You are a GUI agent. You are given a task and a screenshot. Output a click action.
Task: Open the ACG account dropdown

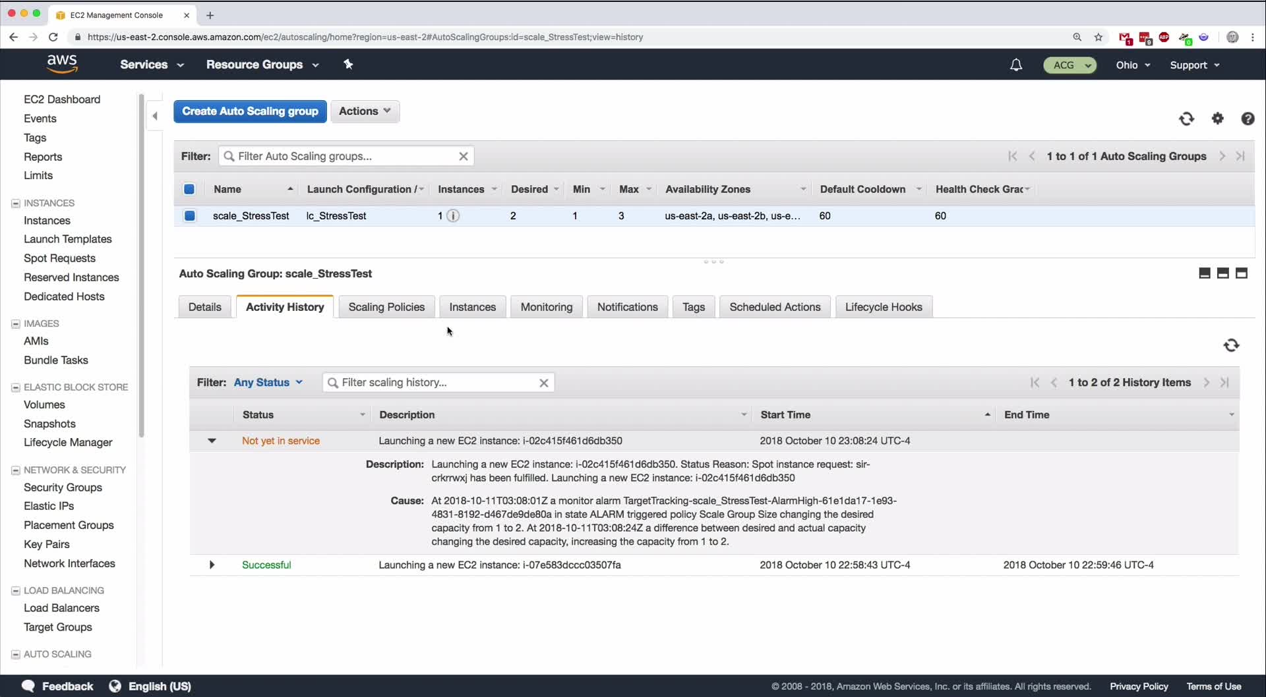tap(1070, 65)
